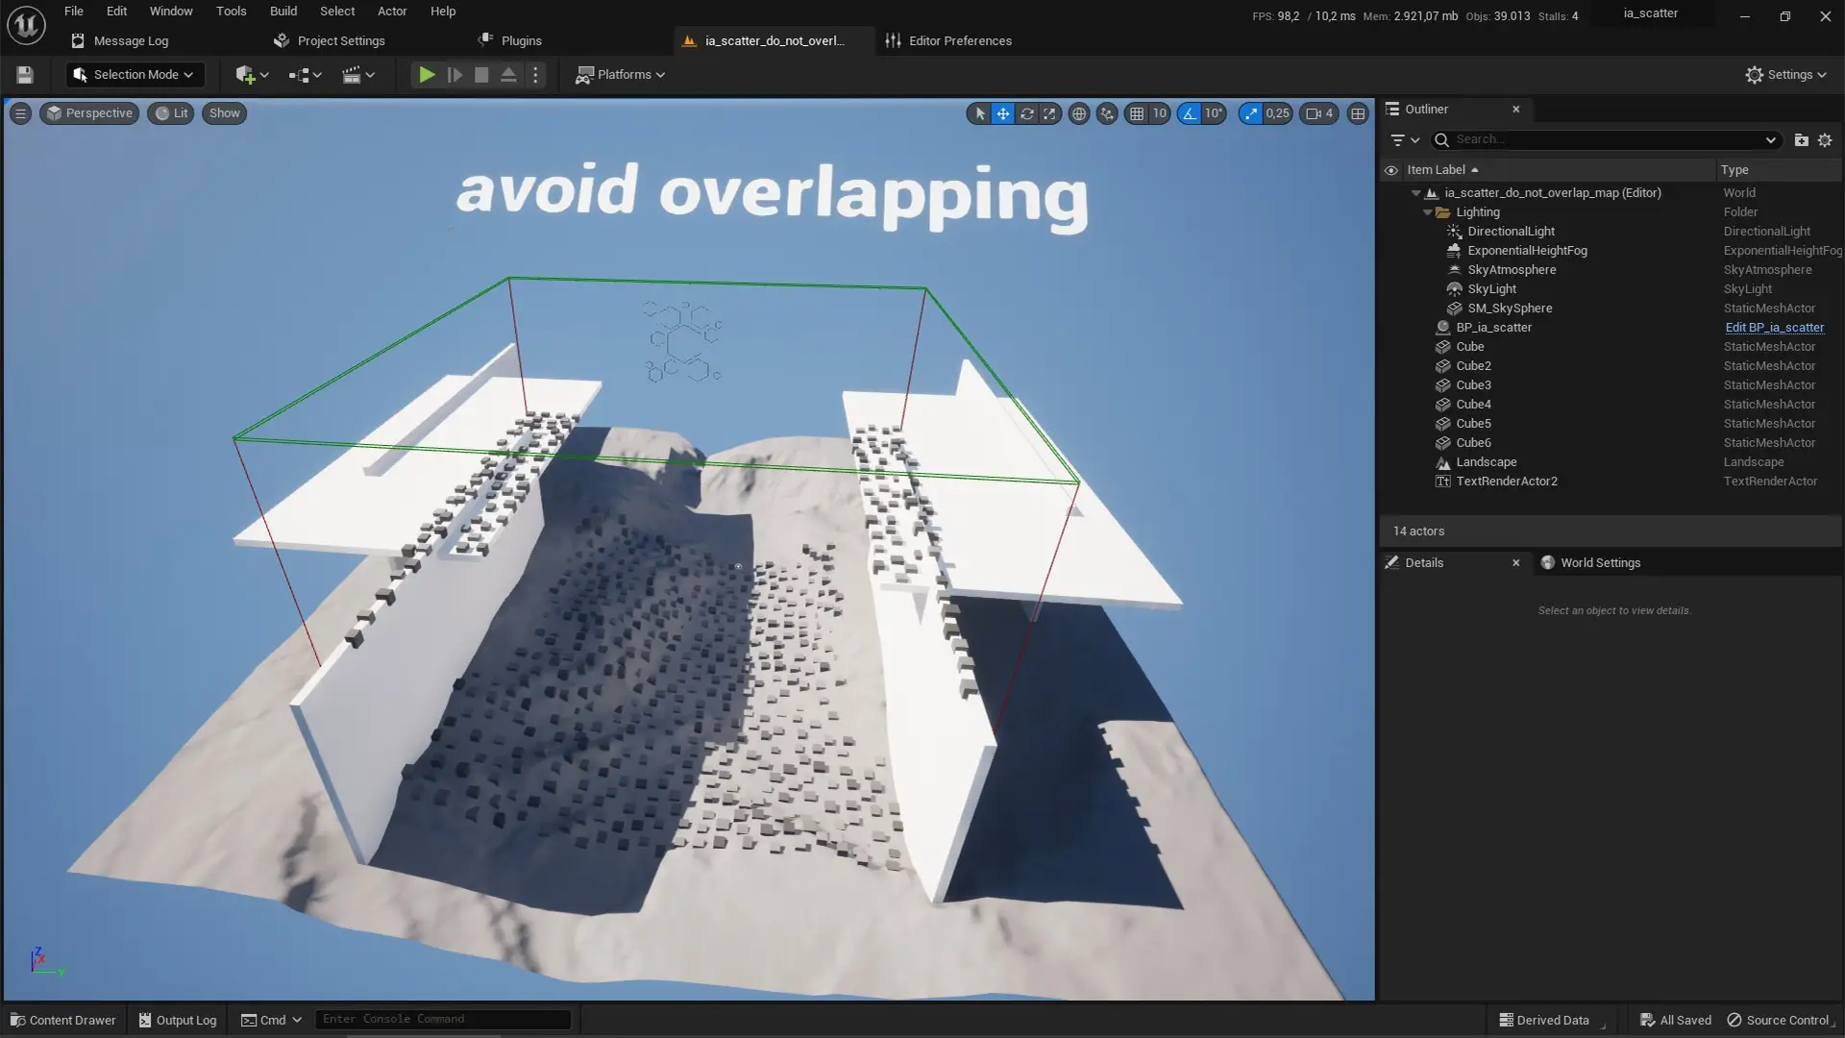
Task: Open the play options three-dot menu
Action: coord(536,75)
